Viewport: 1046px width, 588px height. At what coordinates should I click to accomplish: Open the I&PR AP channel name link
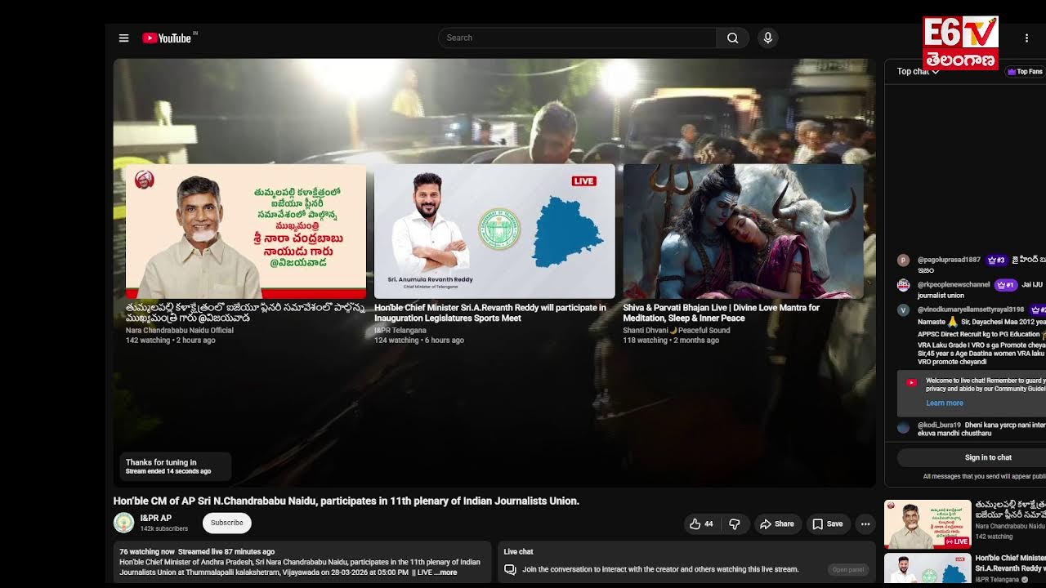click(x=155, y=518)
